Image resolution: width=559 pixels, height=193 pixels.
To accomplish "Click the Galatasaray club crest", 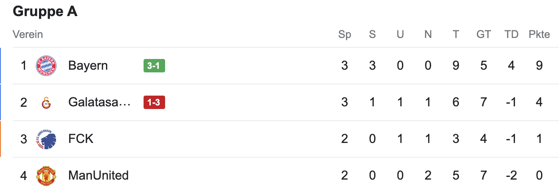I will (x=46, y=103).
